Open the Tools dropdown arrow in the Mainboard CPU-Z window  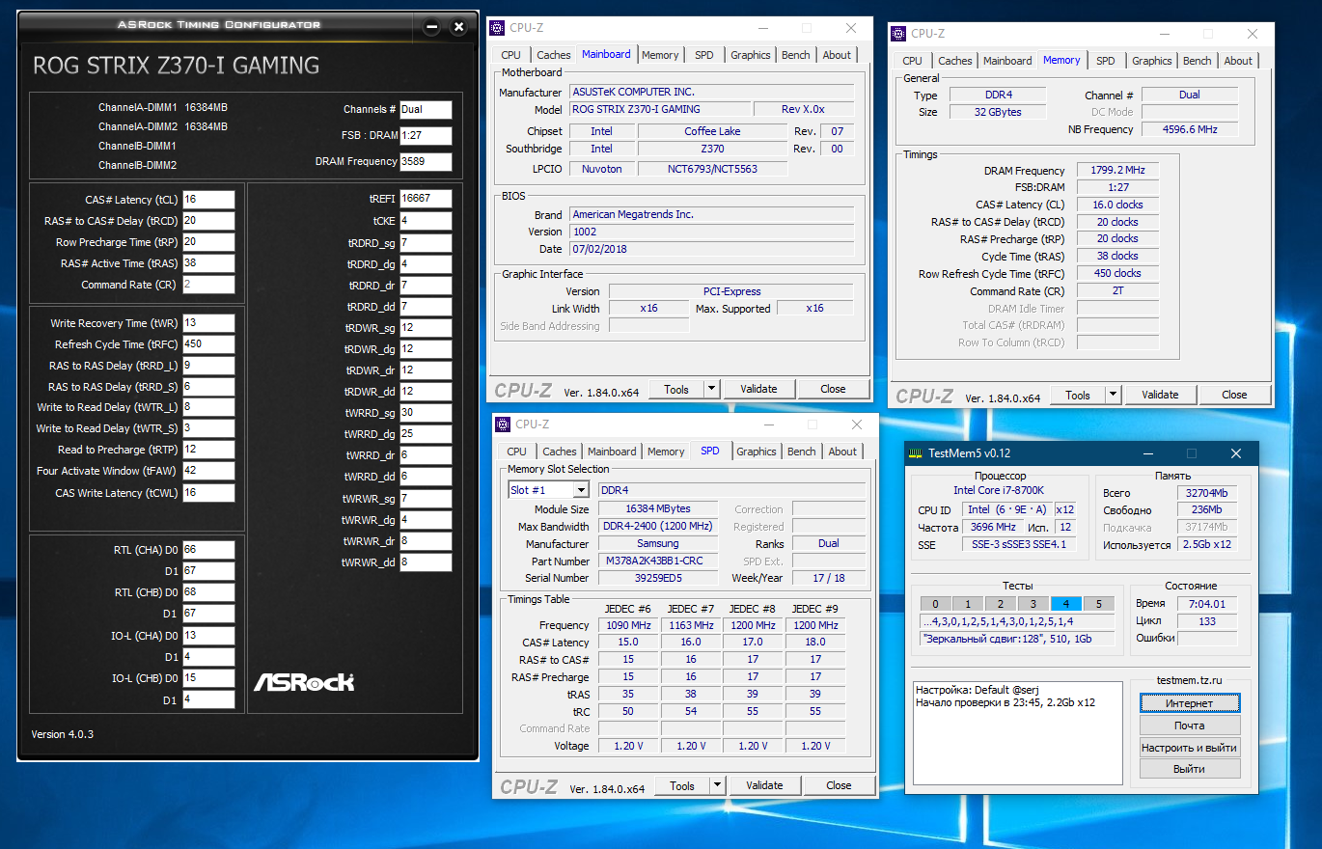tap(712, 389)
